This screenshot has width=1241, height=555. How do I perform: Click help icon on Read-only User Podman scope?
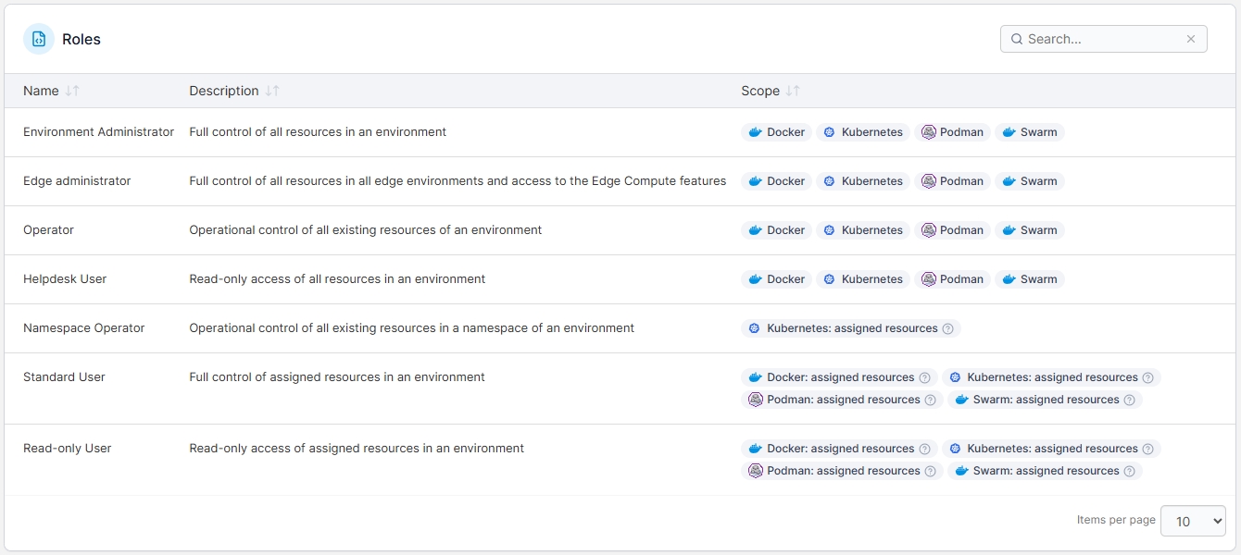click(930, 471)
